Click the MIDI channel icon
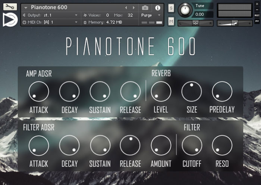 pos(24,22)
